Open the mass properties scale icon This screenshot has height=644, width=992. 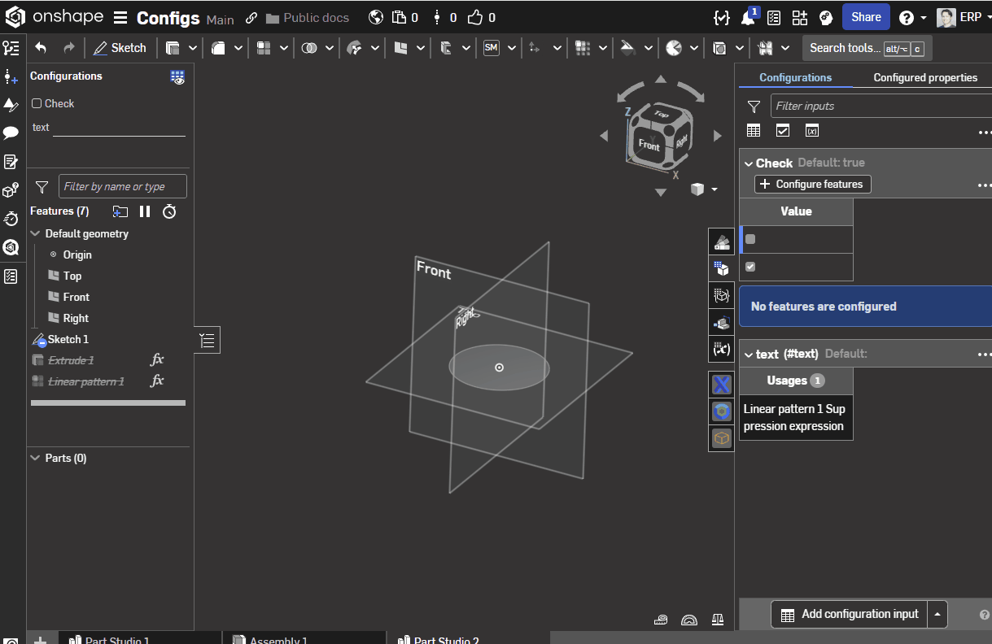click(x=717, y=620)
